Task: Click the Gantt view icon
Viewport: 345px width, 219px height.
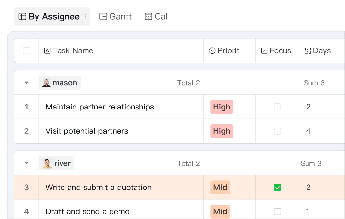Action: pyautogui.click(x=103, y=17)
